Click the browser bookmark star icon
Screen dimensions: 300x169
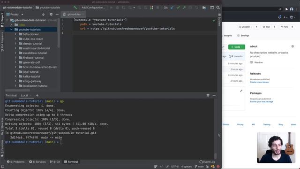(x=280, y=9)
